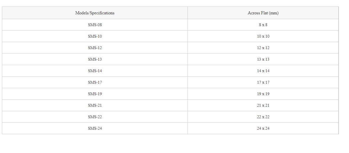The width and height of the screenshot is (349, 153).
Task: Select the SMS-10 model cell
Action: click(95, 36)
